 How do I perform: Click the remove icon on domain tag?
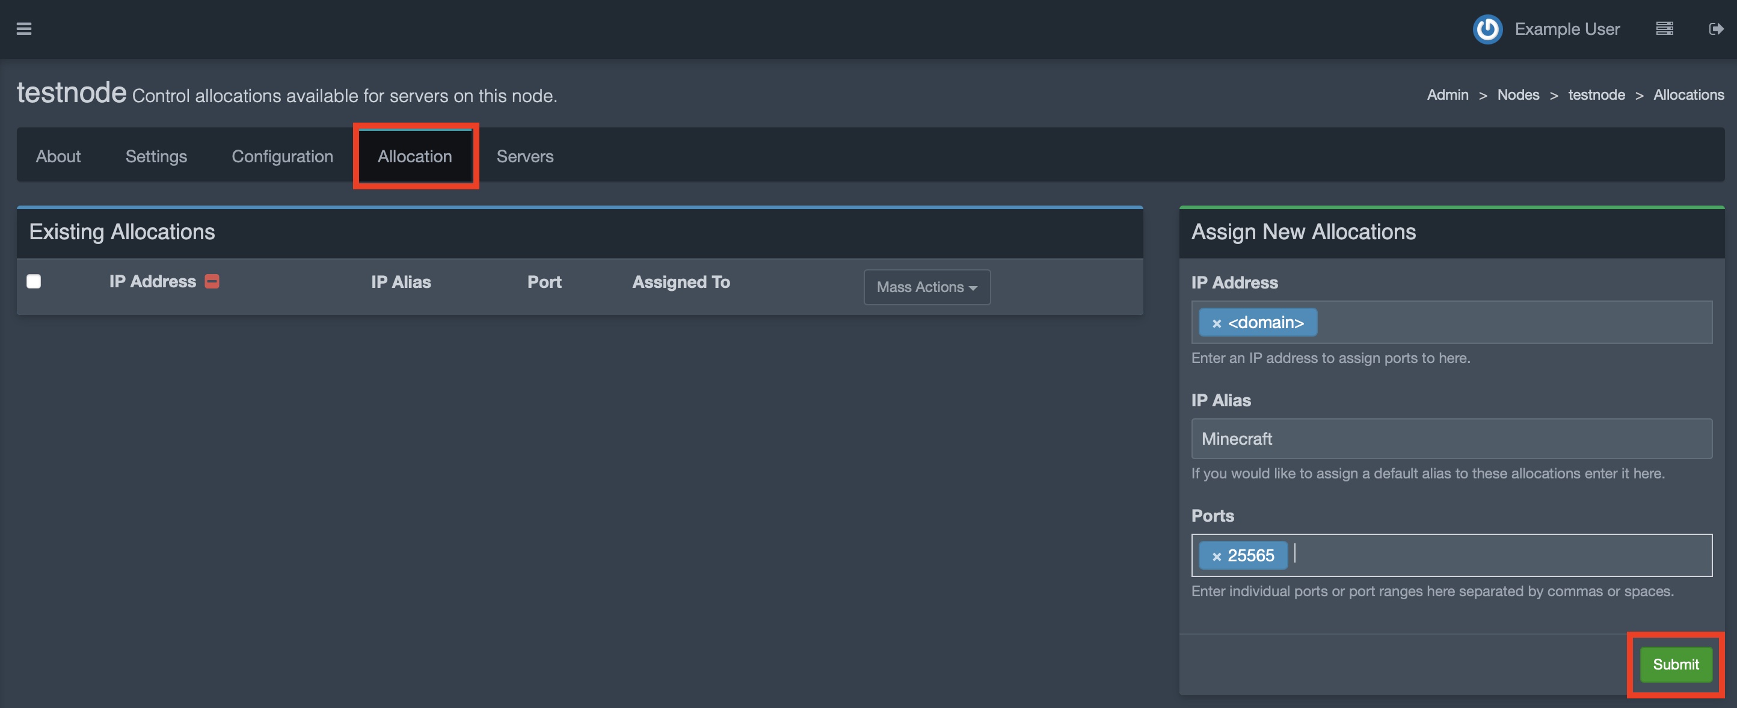pyautogui.click(x=1215, y=322)
